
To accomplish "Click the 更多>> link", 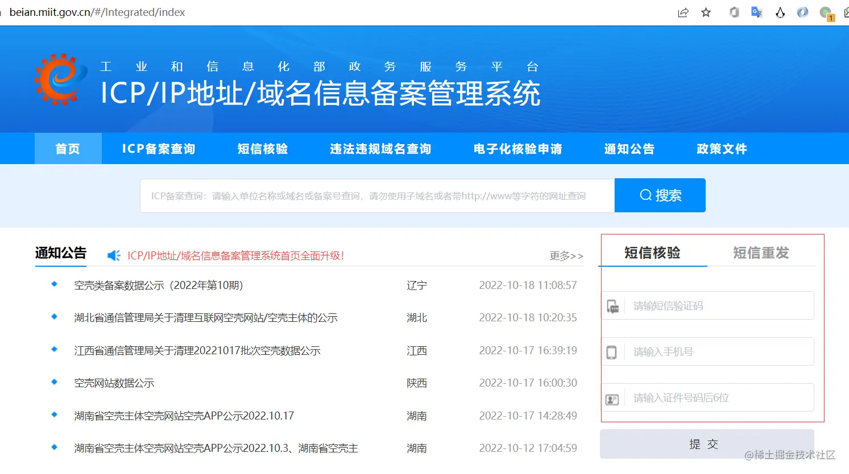I will [566, 256].
